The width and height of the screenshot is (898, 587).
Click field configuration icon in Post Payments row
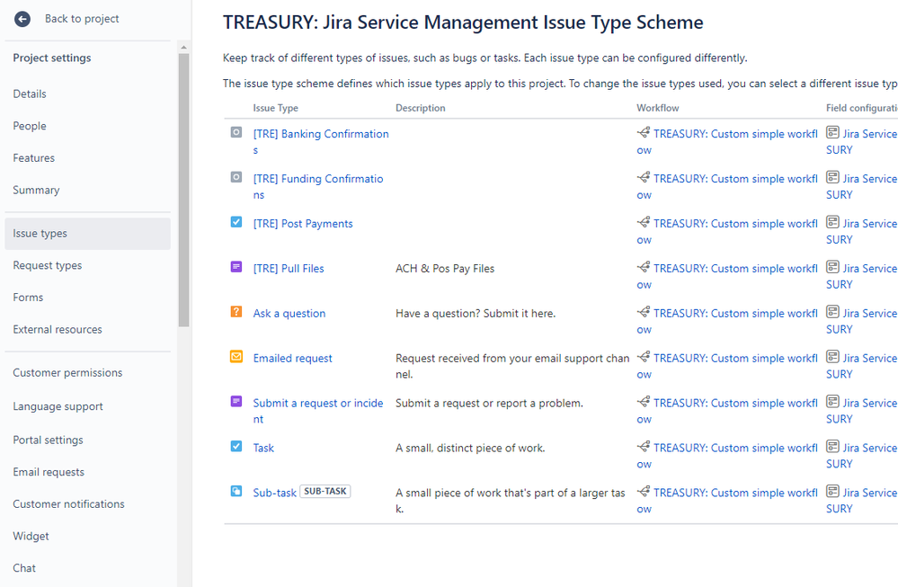click(x=832, y=222)
